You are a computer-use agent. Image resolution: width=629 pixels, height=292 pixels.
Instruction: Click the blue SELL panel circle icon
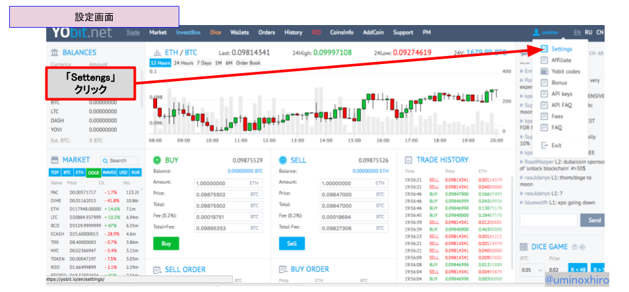283,160
